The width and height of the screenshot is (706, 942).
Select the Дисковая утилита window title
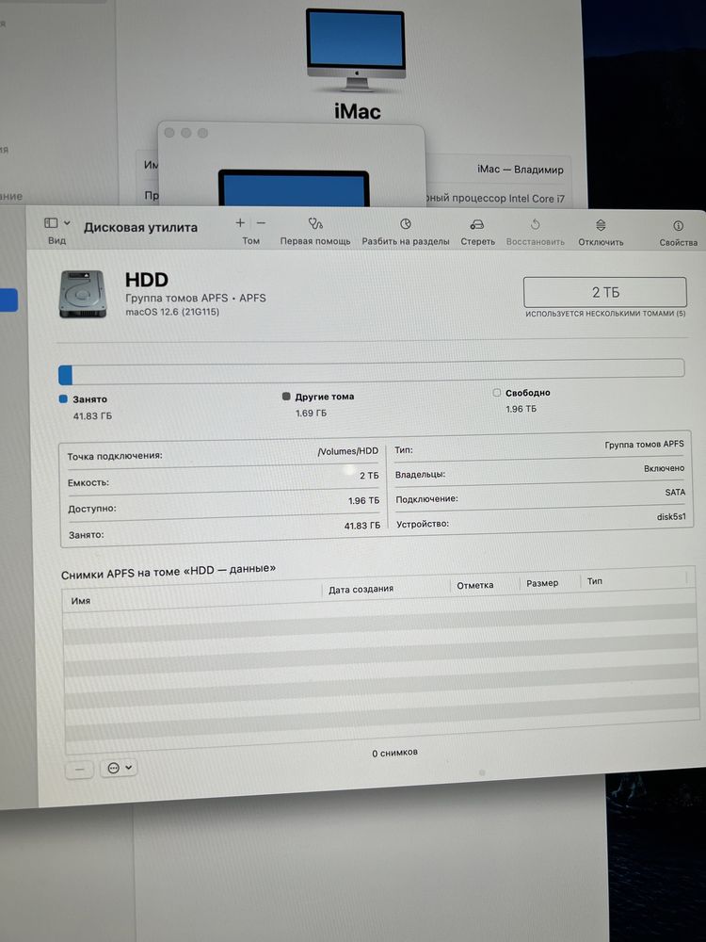point(140,227)
